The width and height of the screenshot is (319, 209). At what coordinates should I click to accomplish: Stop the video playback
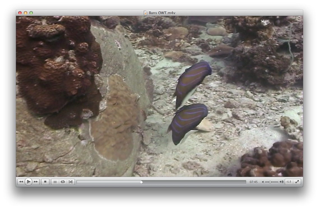pos(45,182)
